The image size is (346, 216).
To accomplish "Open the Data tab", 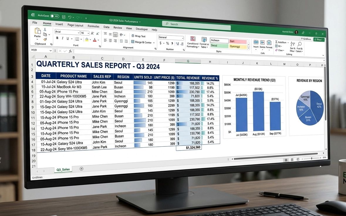I will click(x=106, y=27).
